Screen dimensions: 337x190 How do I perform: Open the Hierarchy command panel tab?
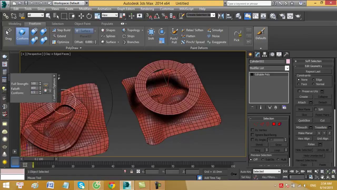pyautogui.click(x=265, y=54)
